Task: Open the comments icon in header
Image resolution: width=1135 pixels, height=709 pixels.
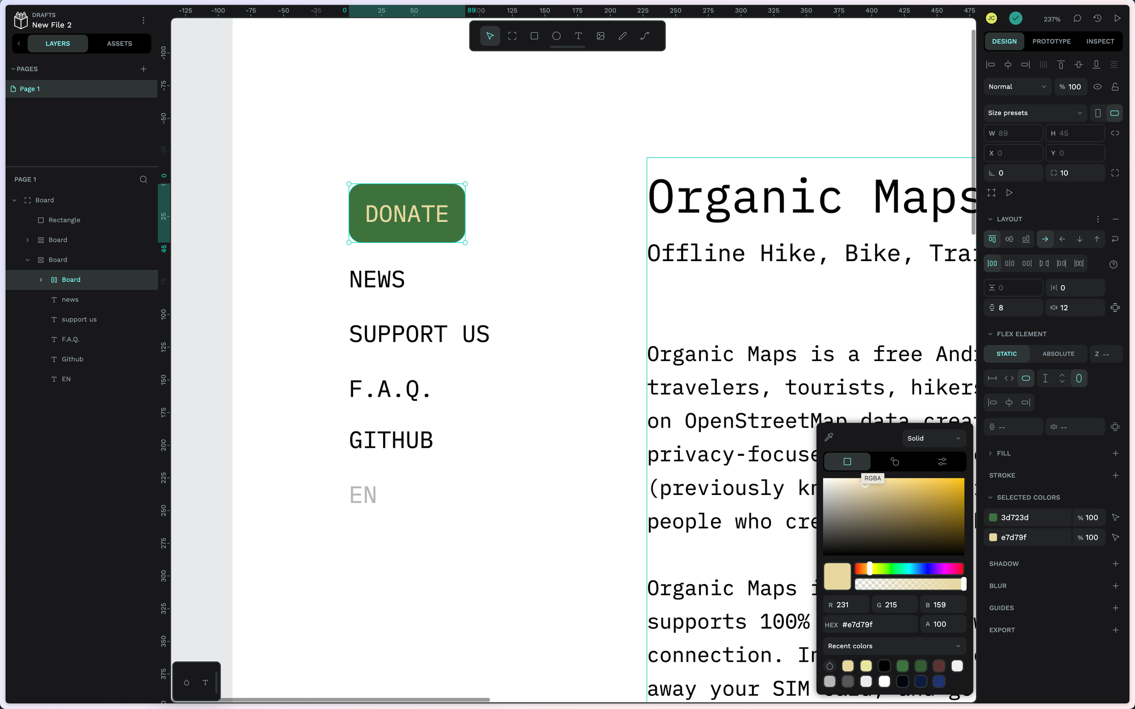Action: [x=1077, y=19]
